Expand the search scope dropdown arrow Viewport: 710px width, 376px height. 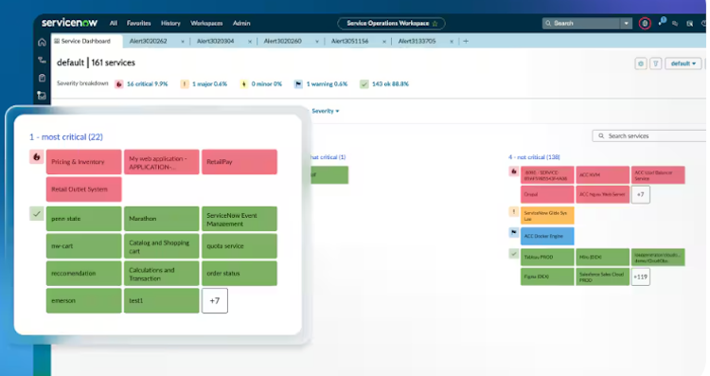[x=627, y=23]
